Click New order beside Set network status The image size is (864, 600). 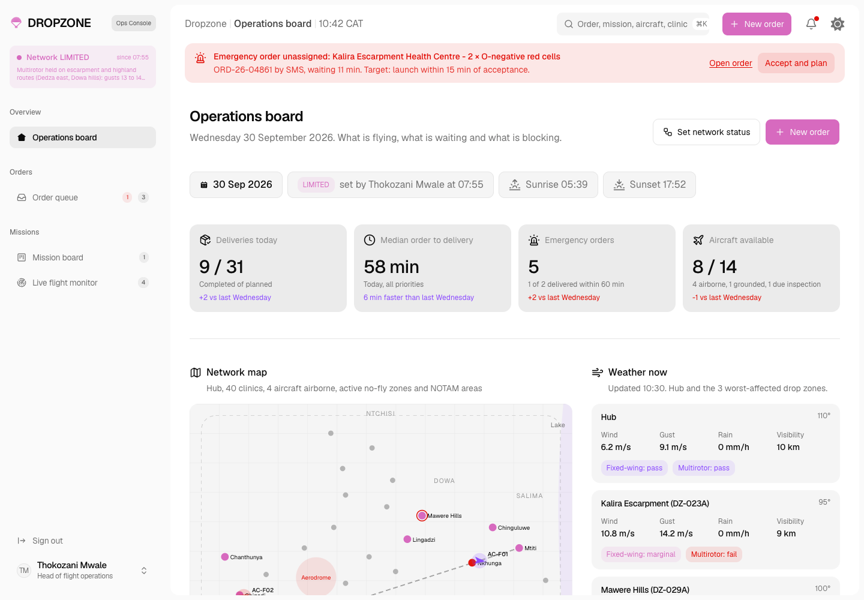coord(803,132)
